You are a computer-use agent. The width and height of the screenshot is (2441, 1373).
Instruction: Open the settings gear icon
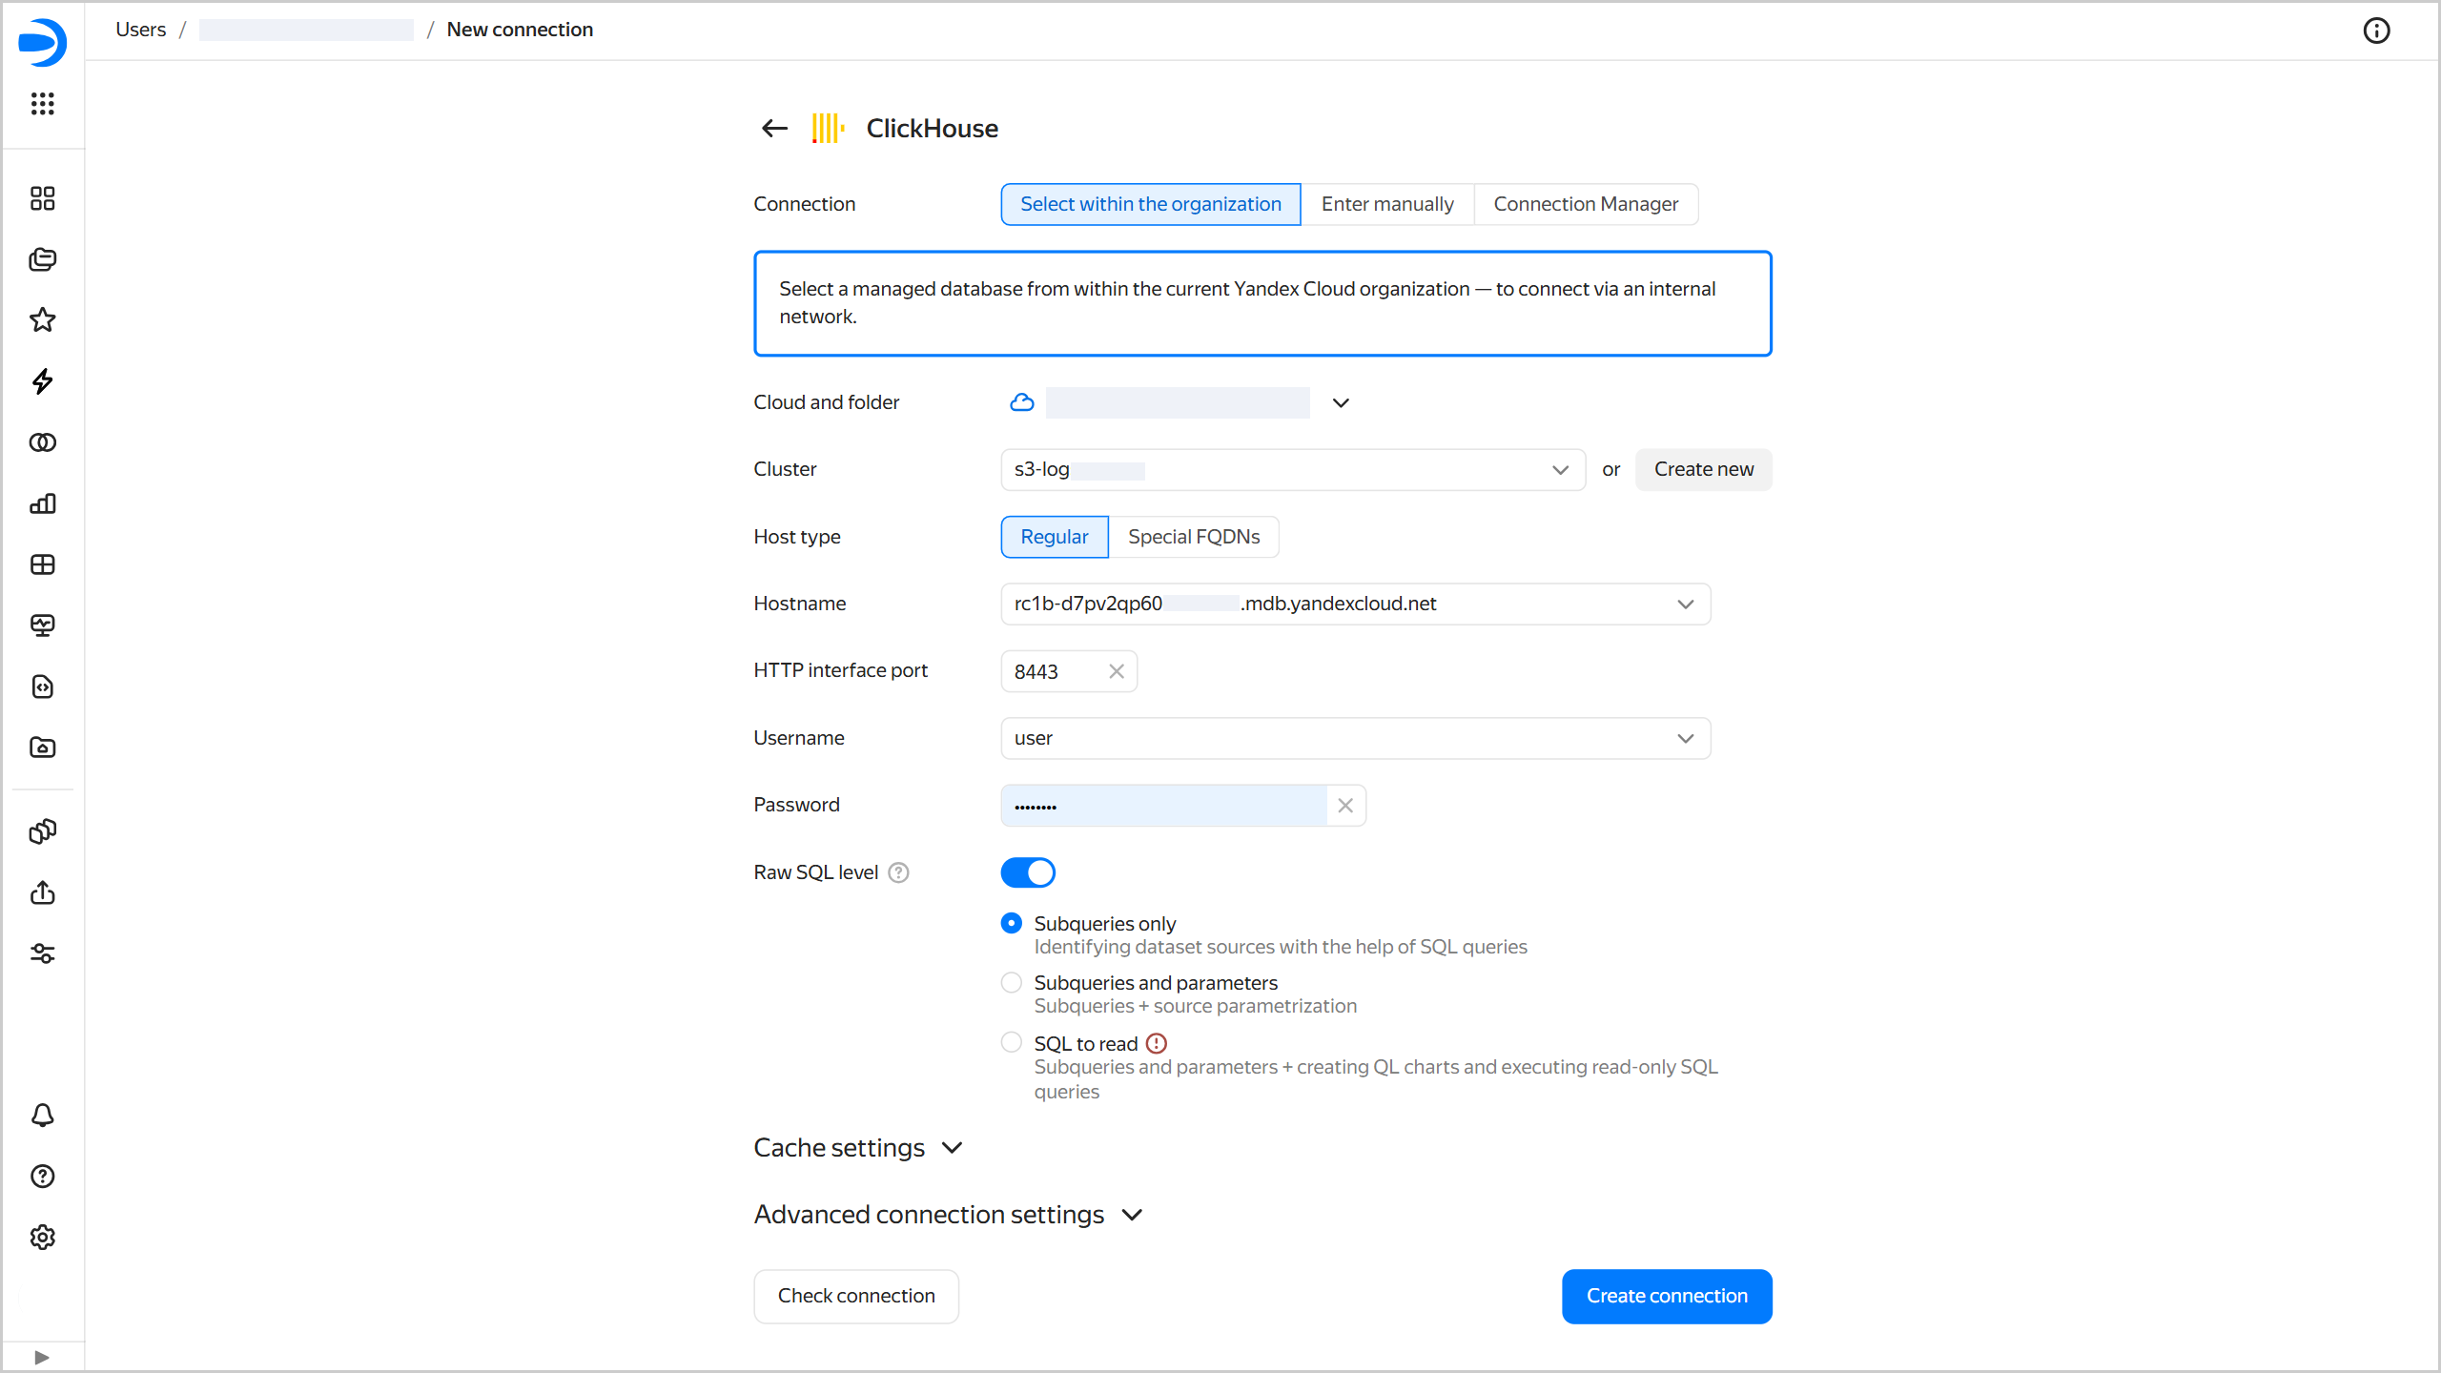(x=43, y=1238)
